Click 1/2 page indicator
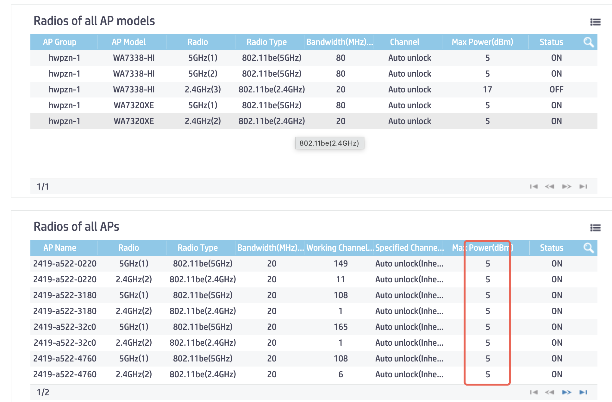Screen dimensions: 612x402 43,392
